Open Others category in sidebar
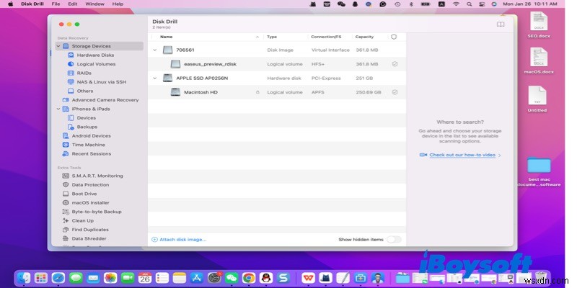The width and height of the screenshot is (577, 288). coord(85,91)
